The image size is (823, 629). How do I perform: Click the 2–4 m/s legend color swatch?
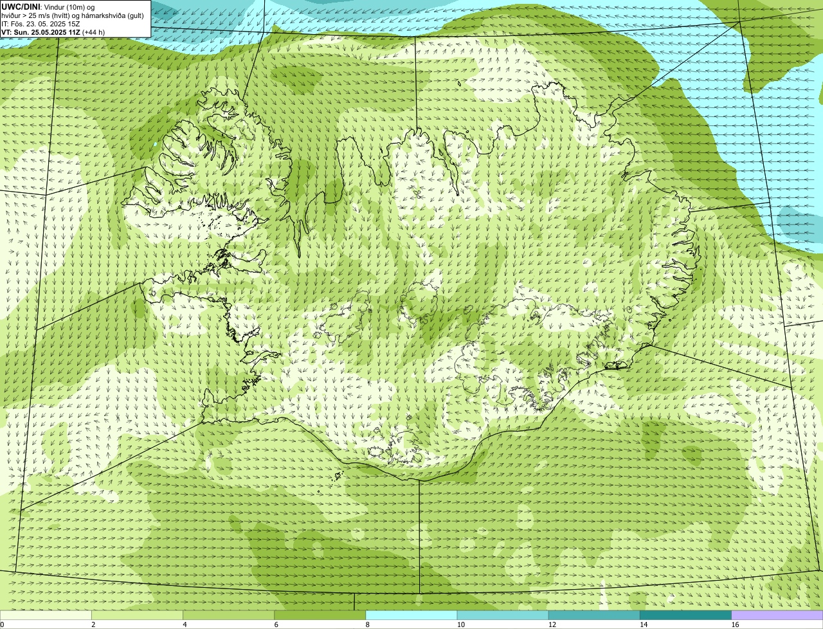[x=137, y=615]
